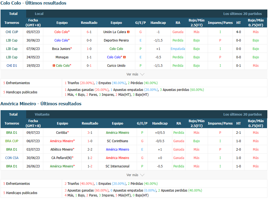The image size is (269, 200).
Task: Open BRA D1 link dated 09/07/23
Action: pos(12,133)
